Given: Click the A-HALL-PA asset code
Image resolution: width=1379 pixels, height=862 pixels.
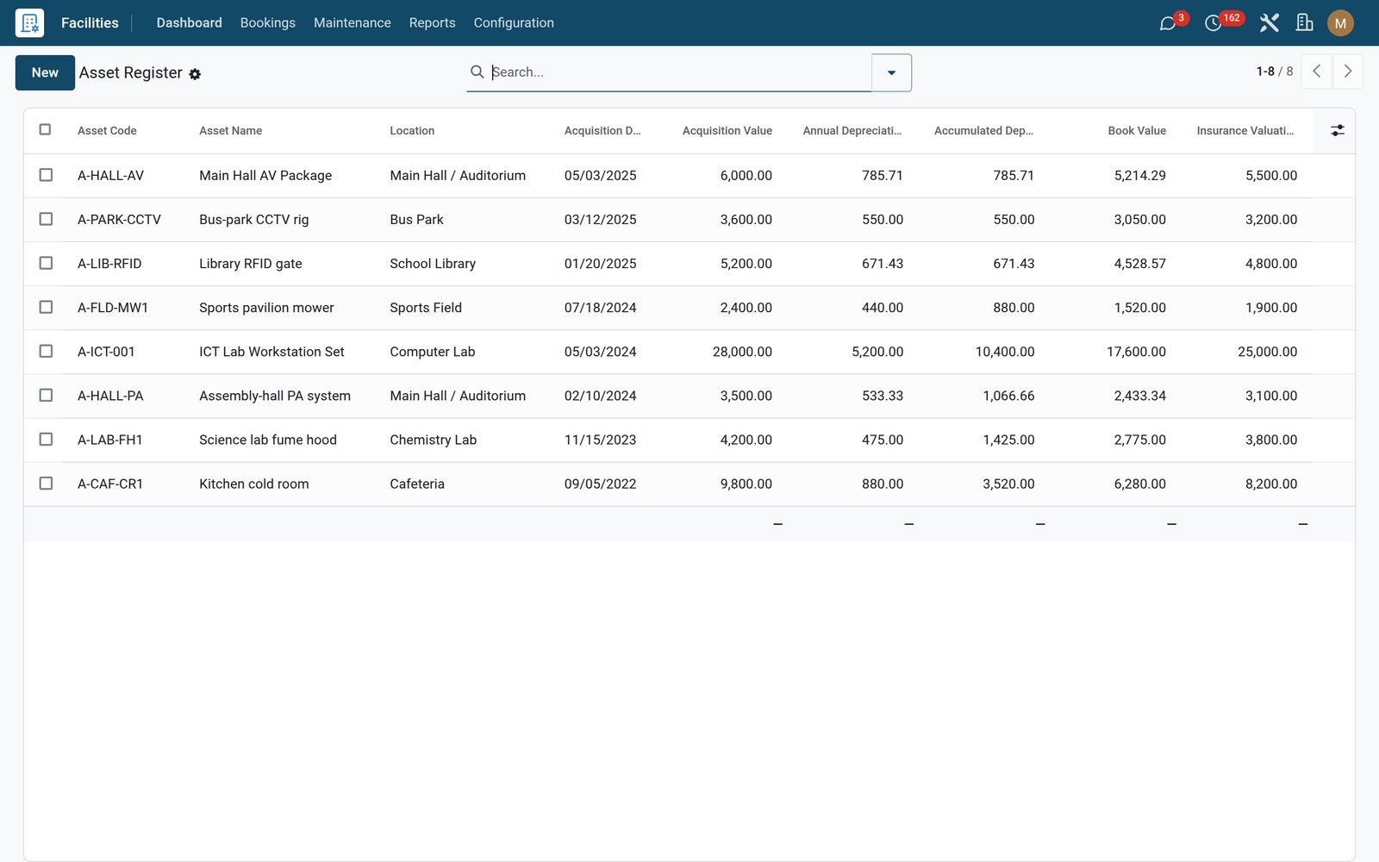Looking at the screenshot, I should pyautogui.click(x=110, y=396).
